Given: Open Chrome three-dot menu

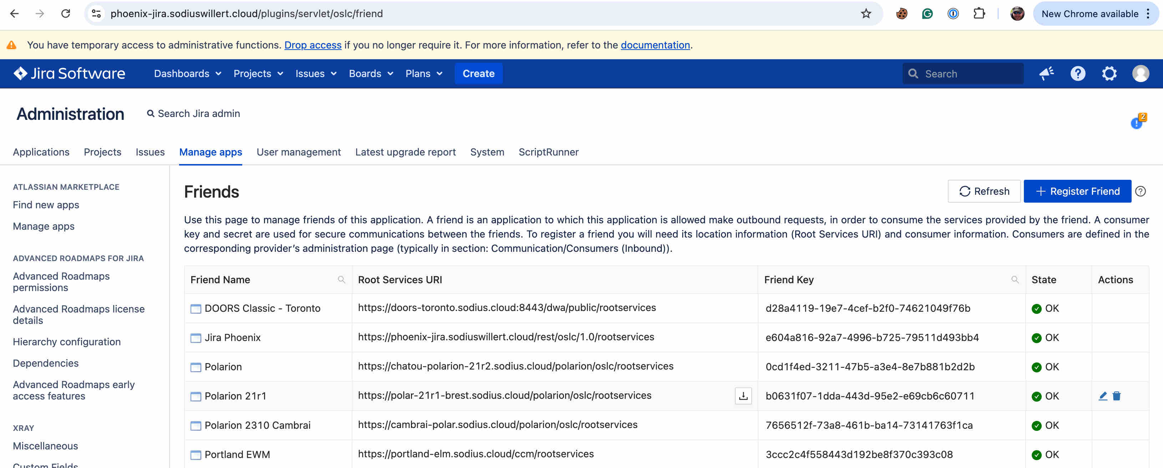Looking at the screenshot, I should point(1148,14).
